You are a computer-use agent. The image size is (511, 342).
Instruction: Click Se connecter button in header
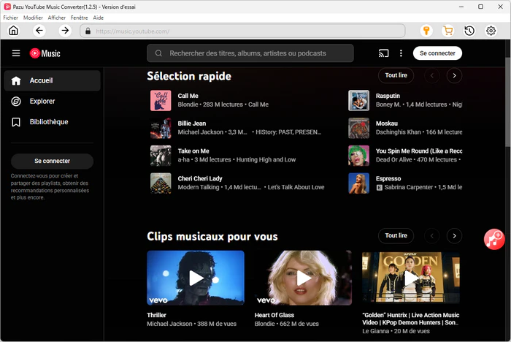[x=437, y=53]
